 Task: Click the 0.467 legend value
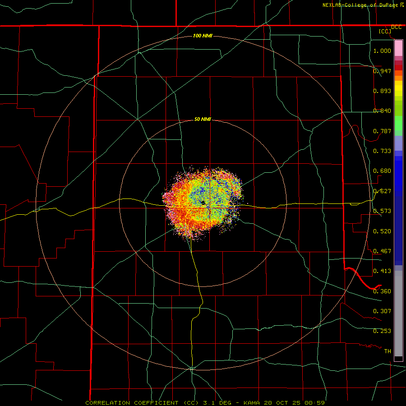coord(382,251)
